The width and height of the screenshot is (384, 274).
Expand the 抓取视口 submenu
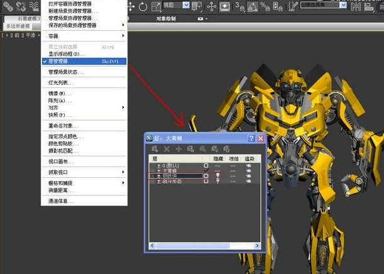coord(84,172)
